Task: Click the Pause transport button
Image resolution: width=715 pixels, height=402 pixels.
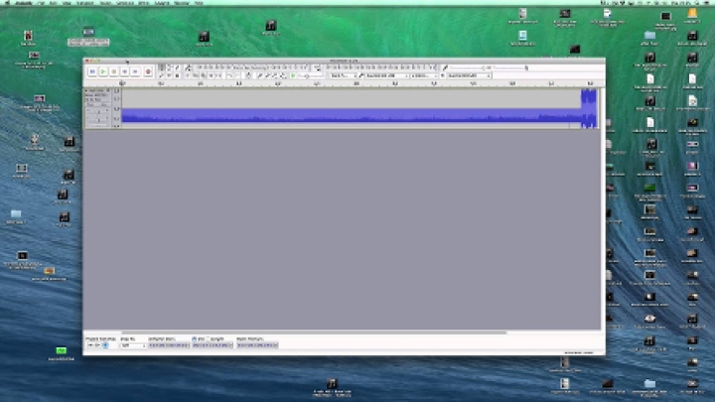Action: (92, 71)
